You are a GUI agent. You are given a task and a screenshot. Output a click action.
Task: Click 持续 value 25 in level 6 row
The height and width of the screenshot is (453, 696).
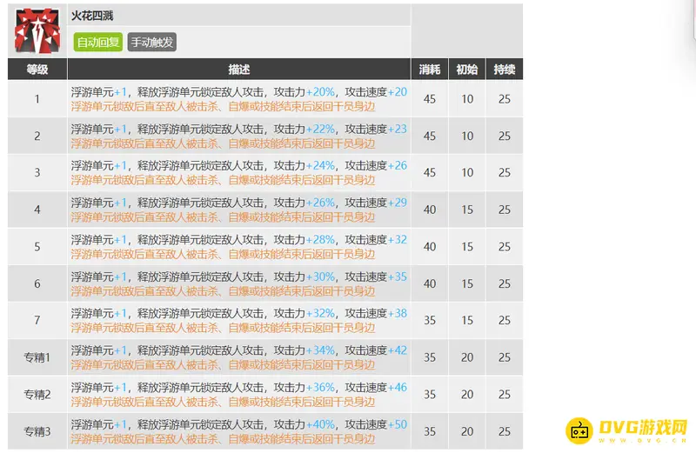505,283
